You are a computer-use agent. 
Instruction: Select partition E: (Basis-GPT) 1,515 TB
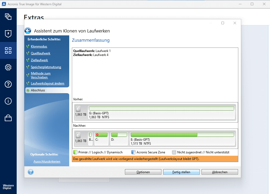click(x=182, y=139)
